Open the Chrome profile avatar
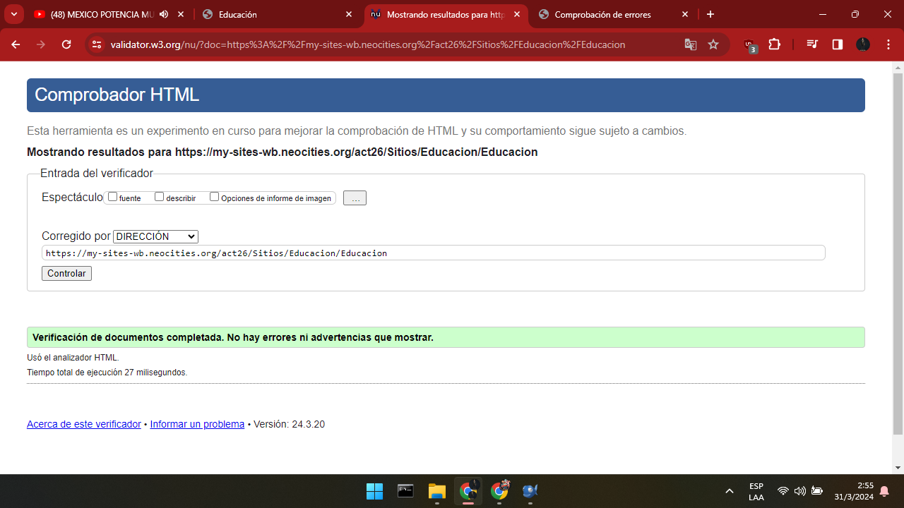 coord(863,44)
